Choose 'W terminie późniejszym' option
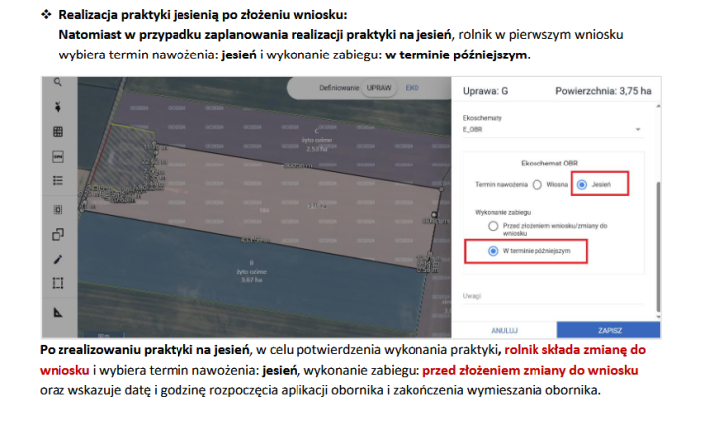714x440 pixels. 493,252
